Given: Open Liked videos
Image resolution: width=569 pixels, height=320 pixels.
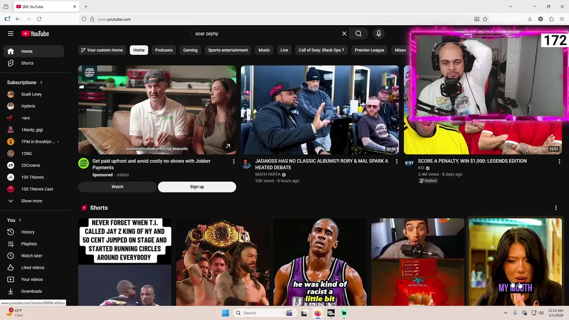Looking at the screenshot, I should 34,268.
